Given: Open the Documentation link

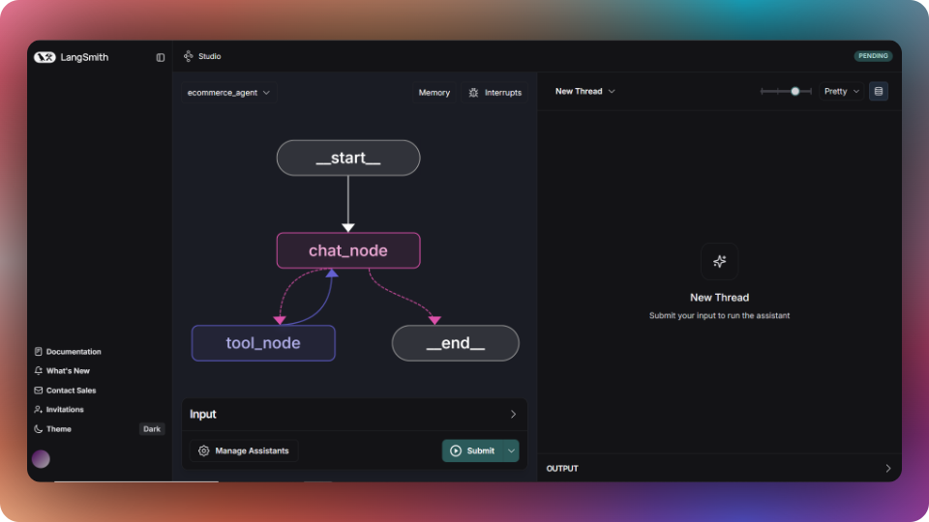Looking at the screenshot, I should (74, 352).
